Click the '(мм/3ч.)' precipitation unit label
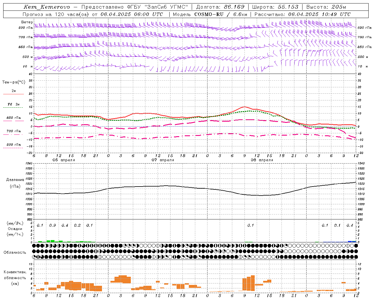Screen dimensions: 373x298 coord(15,223)
